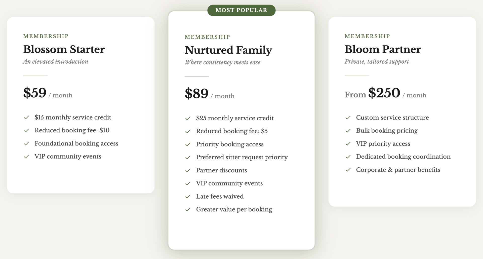Select the Bloom Partner plan title
Screen dimensions: 483x259
pos(383,49)
